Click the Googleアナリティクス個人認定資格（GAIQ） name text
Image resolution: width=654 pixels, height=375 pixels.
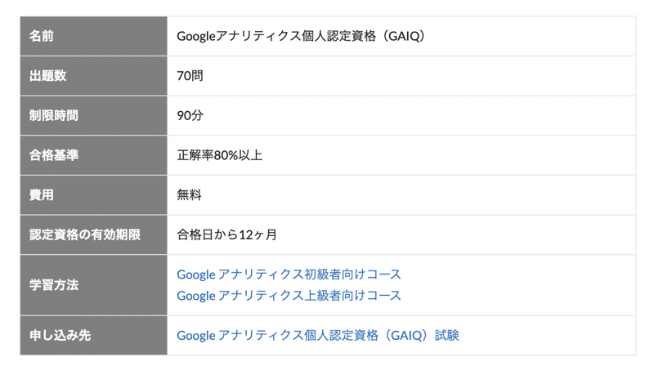click(301, 36)
